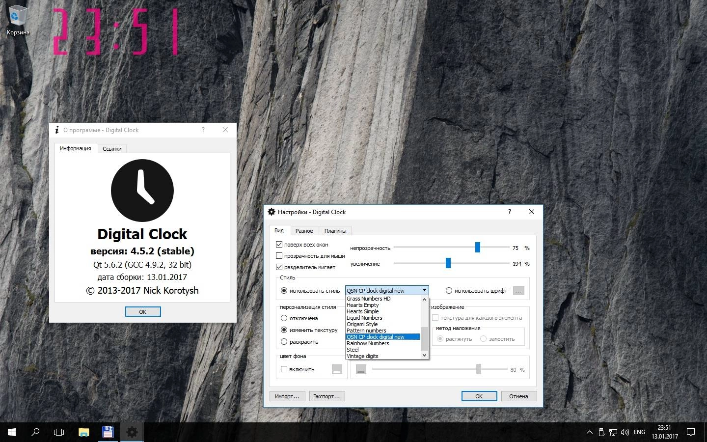Viewport: 707px width, 442px height.
Task: Switch to 'Плагины' tab
Action: point(335,231)
